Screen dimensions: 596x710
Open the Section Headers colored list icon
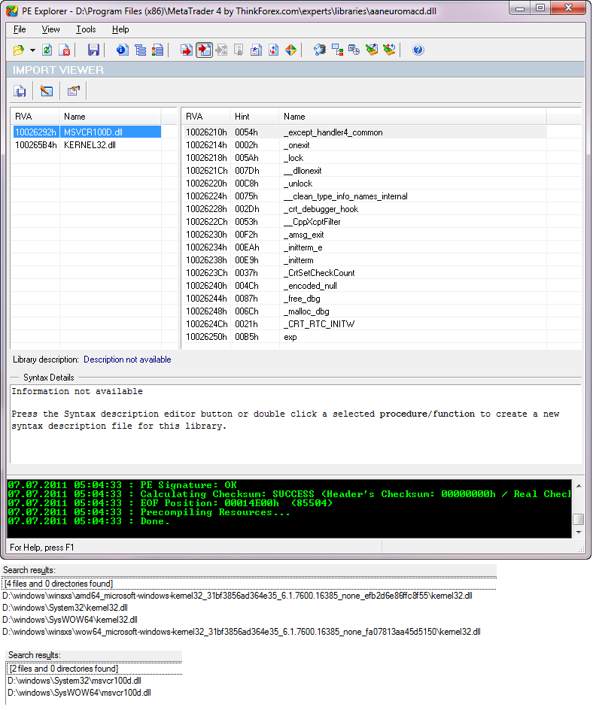tap(157, 50)
